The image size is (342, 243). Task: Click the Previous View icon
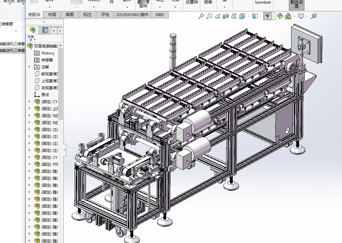pyautogui.click(x=217, y=16)
